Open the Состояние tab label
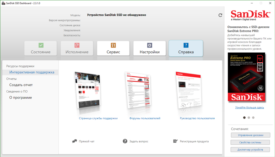Viewport: 275px width, 157px height. 41,52
